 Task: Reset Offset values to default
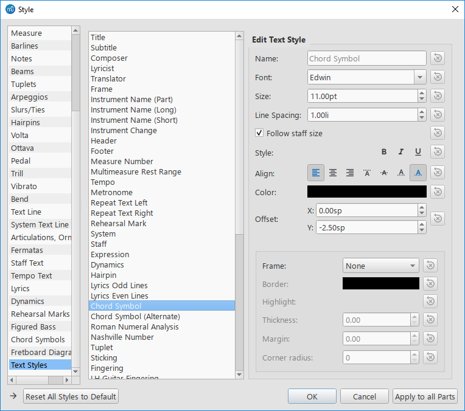[438, 219]
